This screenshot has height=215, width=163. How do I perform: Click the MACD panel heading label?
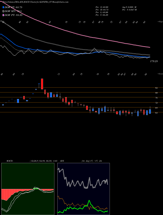coord(9,161)
